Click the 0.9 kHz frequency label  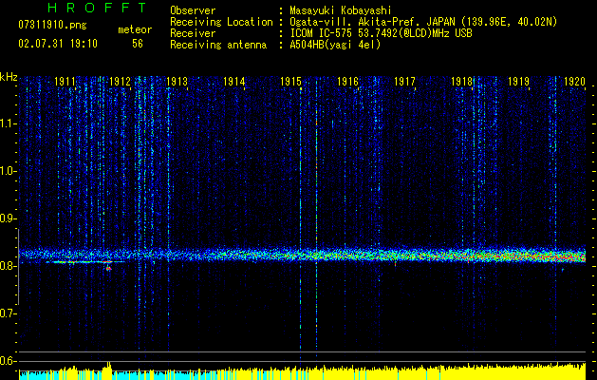[8, 218]
